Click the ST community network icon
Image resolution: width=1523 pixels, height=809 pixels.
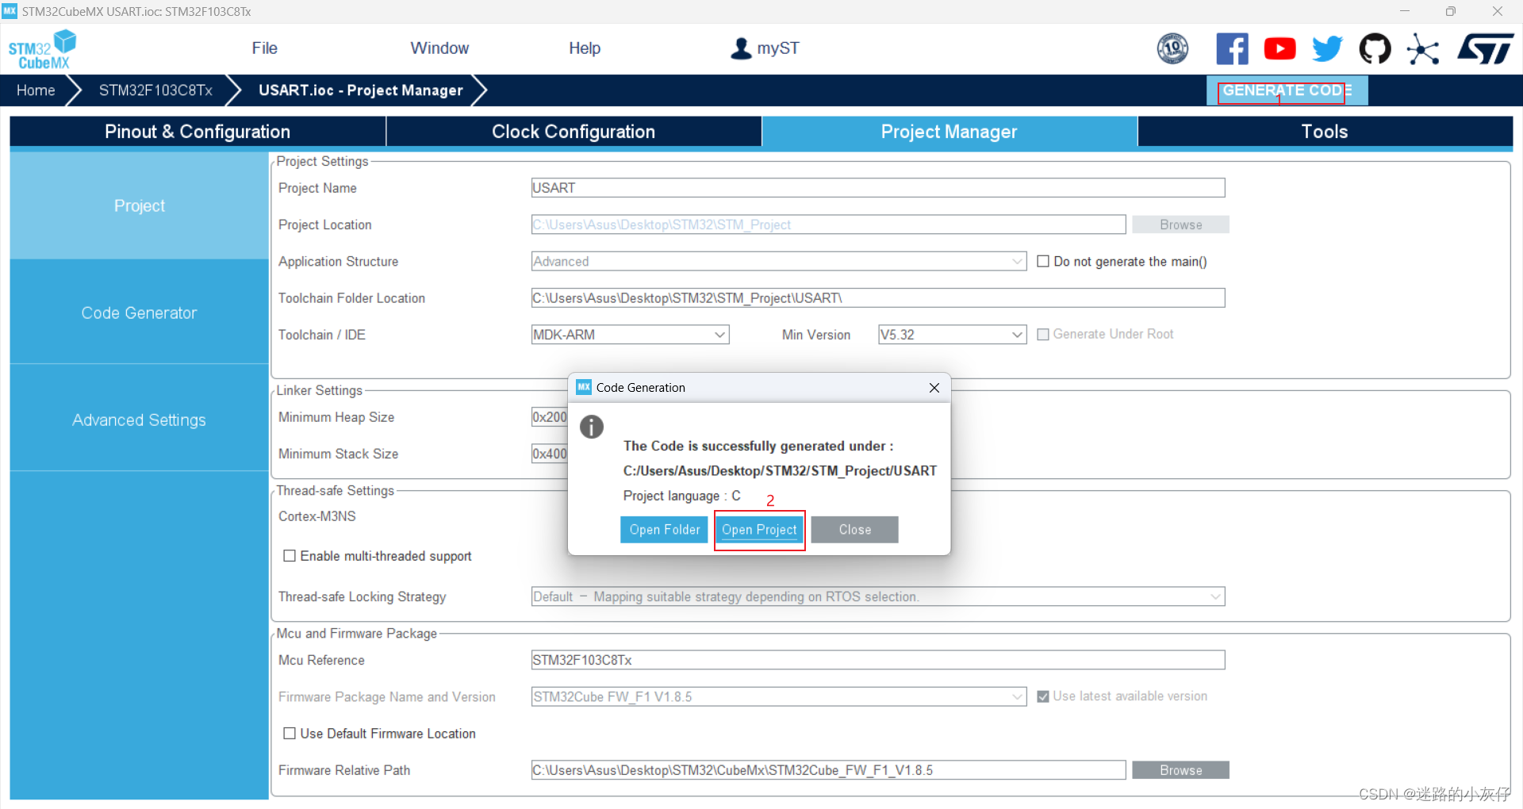click(1422, 48)
